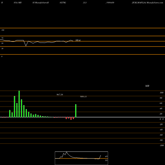The width and height of the screenshot is (165, 165).
Task: Click the SI(TM) header text
Action: (x=63, y=3)
